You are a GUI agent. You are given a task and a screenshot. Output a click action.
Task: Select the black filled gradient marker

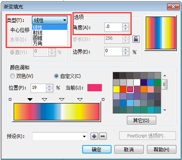[30, 99]
